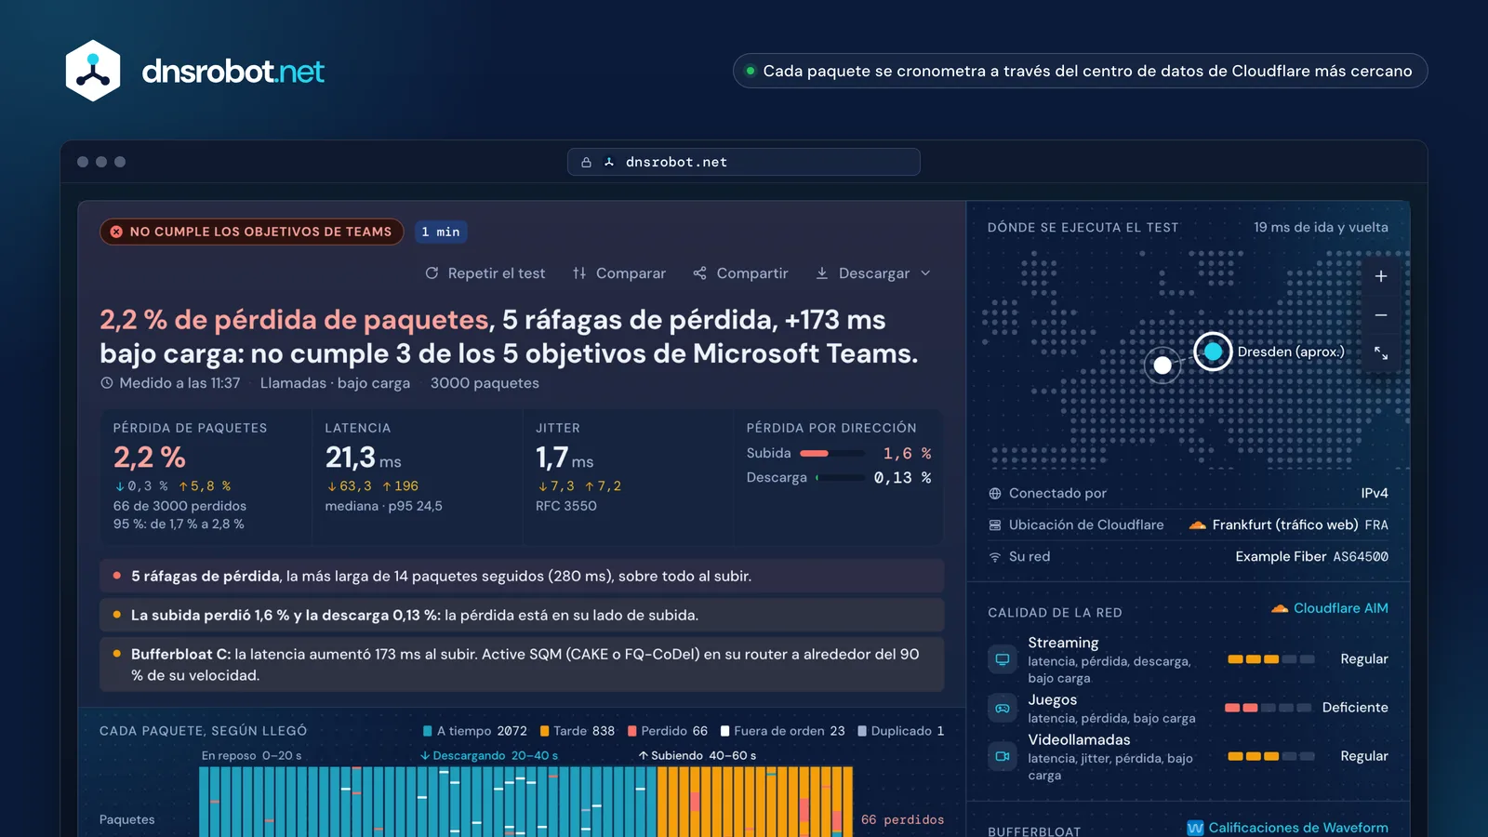Click the globe icon beside Conectado por
This screenshot has width=1488, height=837.
click(x=995, y=494)
